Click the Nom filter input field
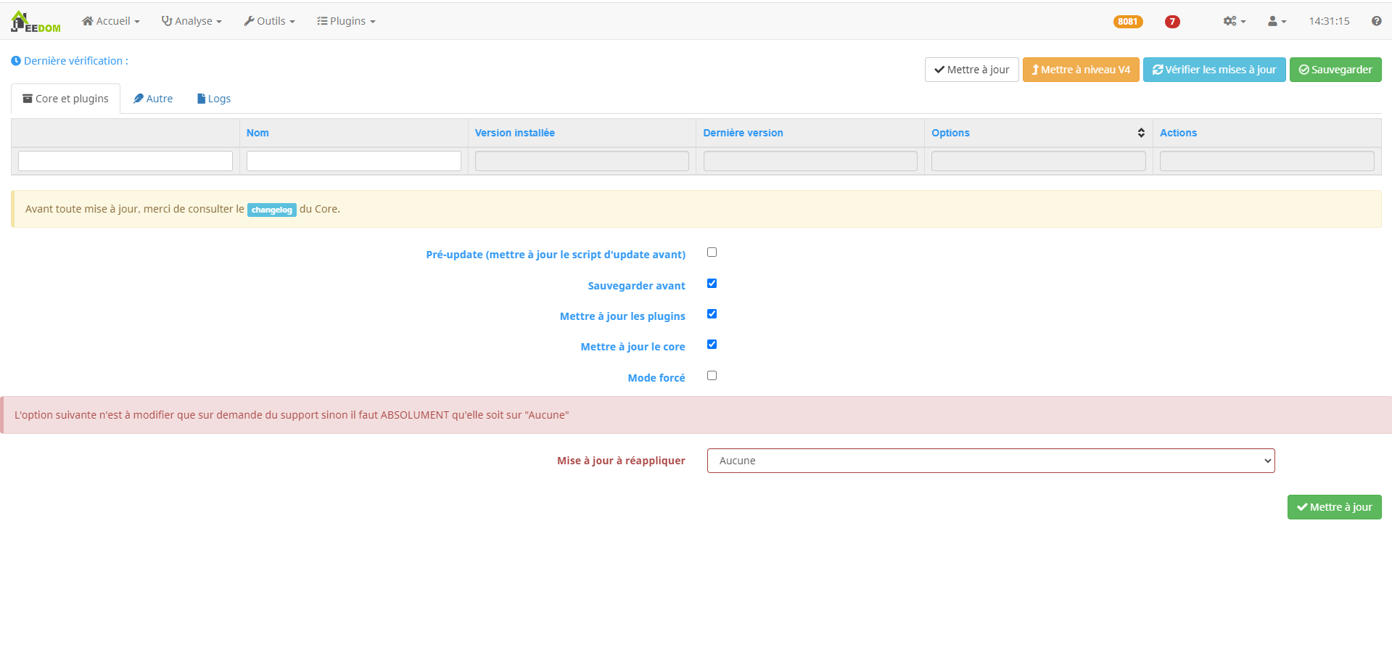Image resolution: width=1392 pixels, height=650 pixels. (354, 161)
